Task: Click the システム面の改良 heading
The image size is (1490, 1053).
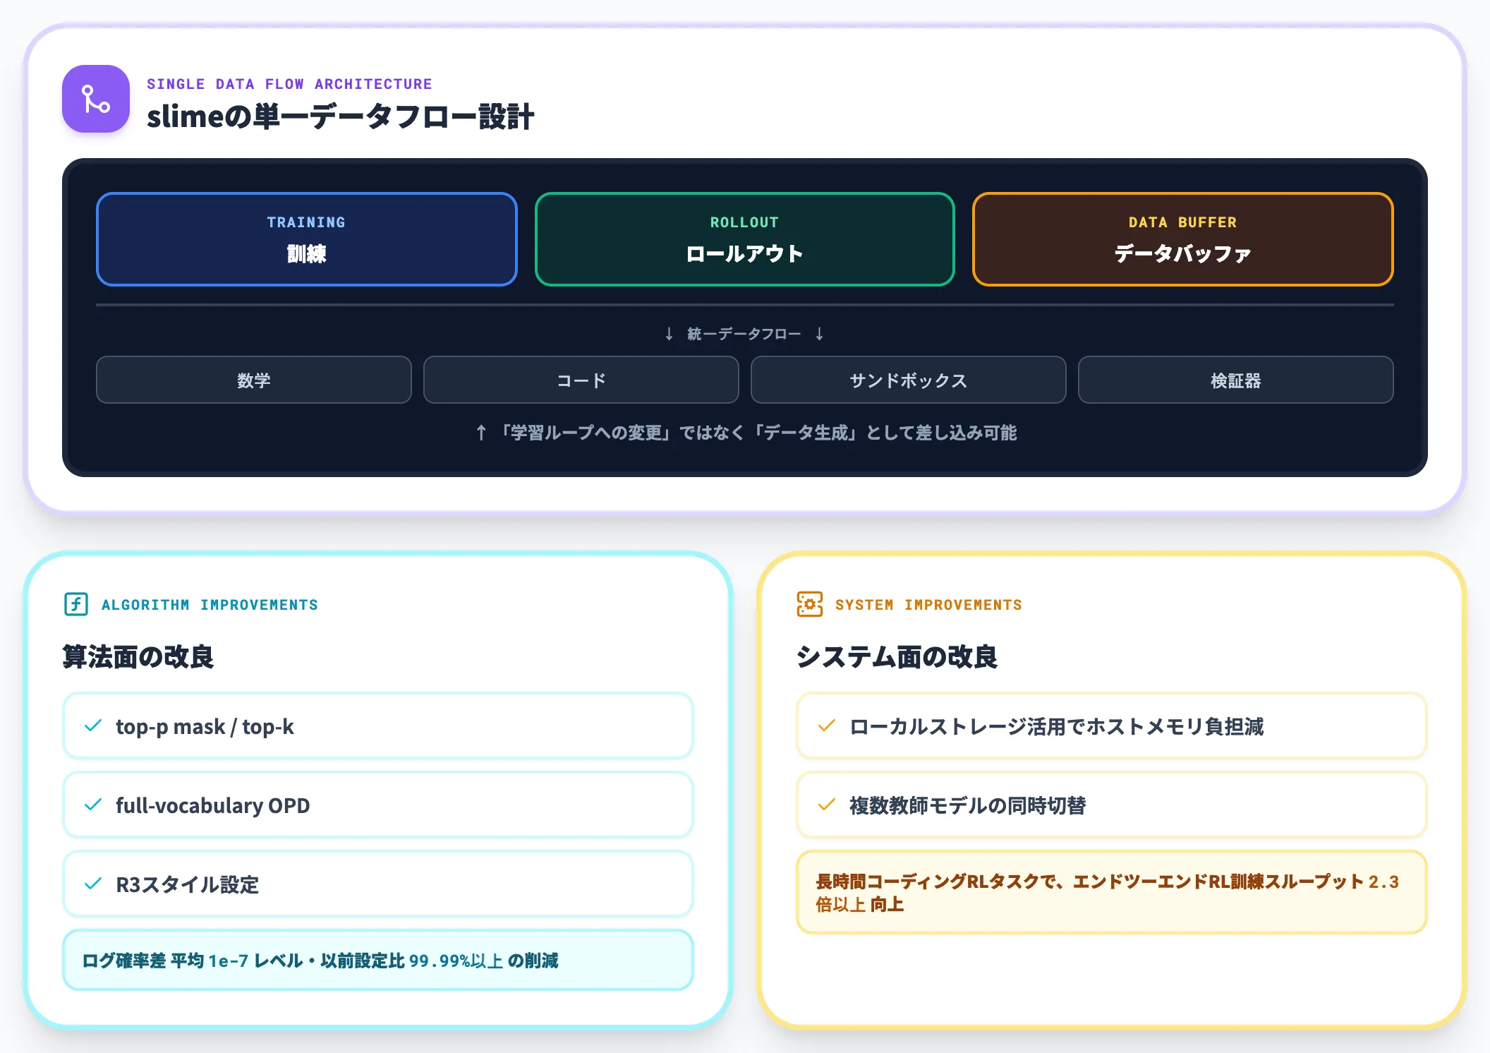Action: pos(897,657)
